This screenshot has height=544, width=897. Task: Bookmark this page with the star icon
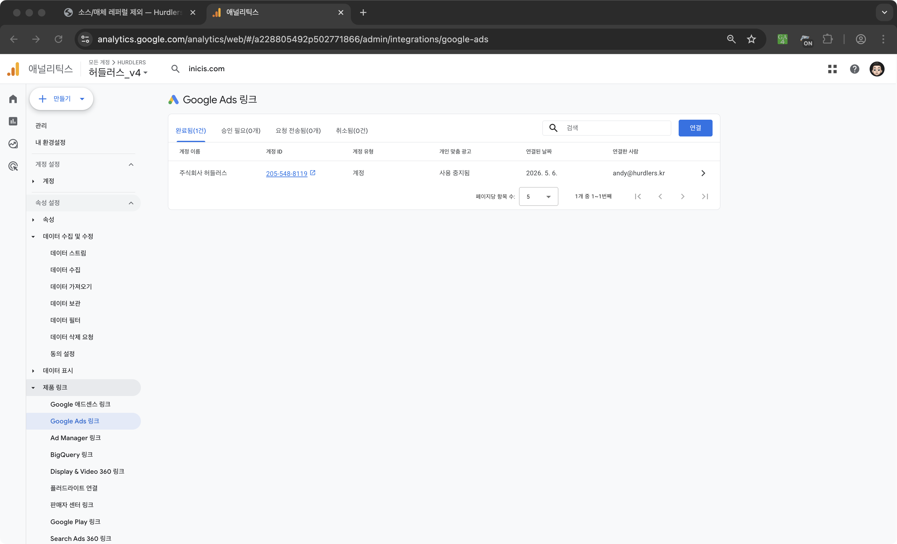[x=751, y=39]
